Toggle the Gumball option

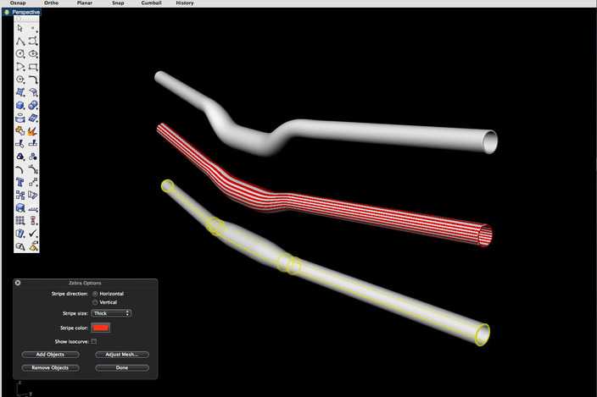pyautogui.click(x=151, y=3)
